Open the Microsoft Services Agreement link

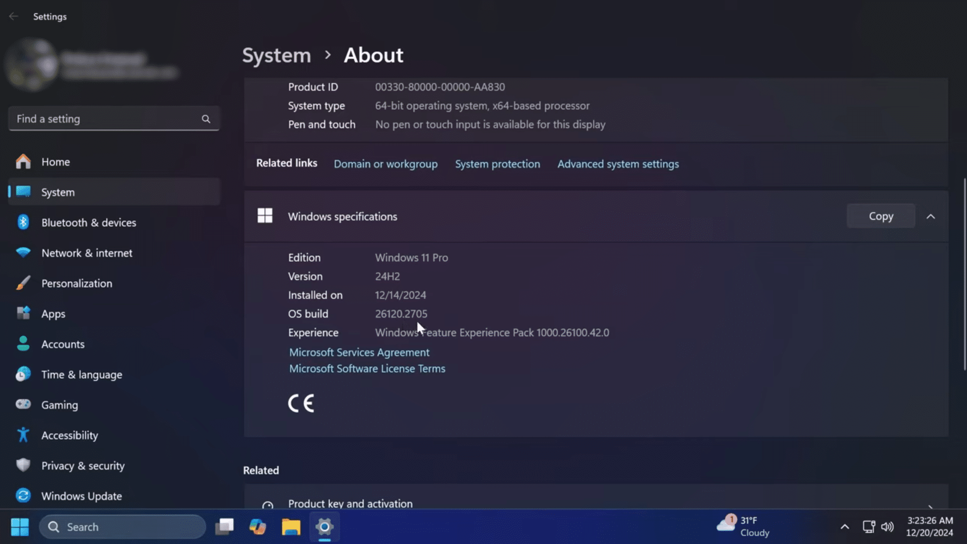[x=359, y=353]
